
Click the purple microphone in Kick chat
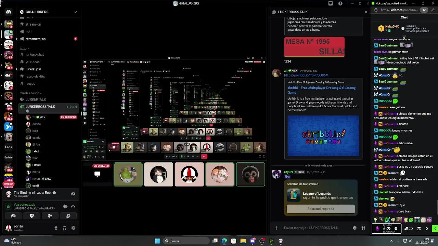click(x=377, y=229)
